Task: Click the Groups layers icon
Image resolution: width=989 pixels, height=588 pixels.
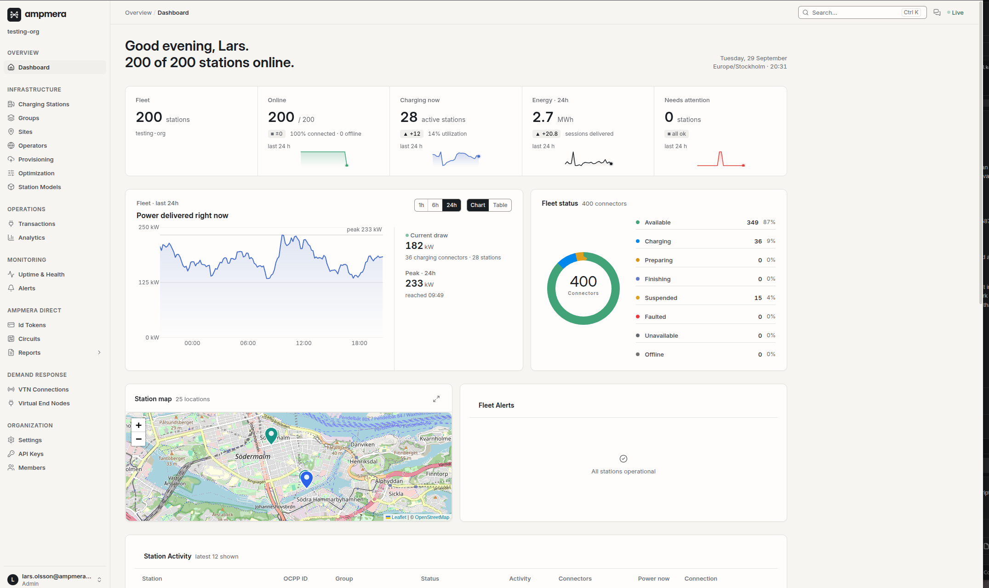Action: point(11,118)
